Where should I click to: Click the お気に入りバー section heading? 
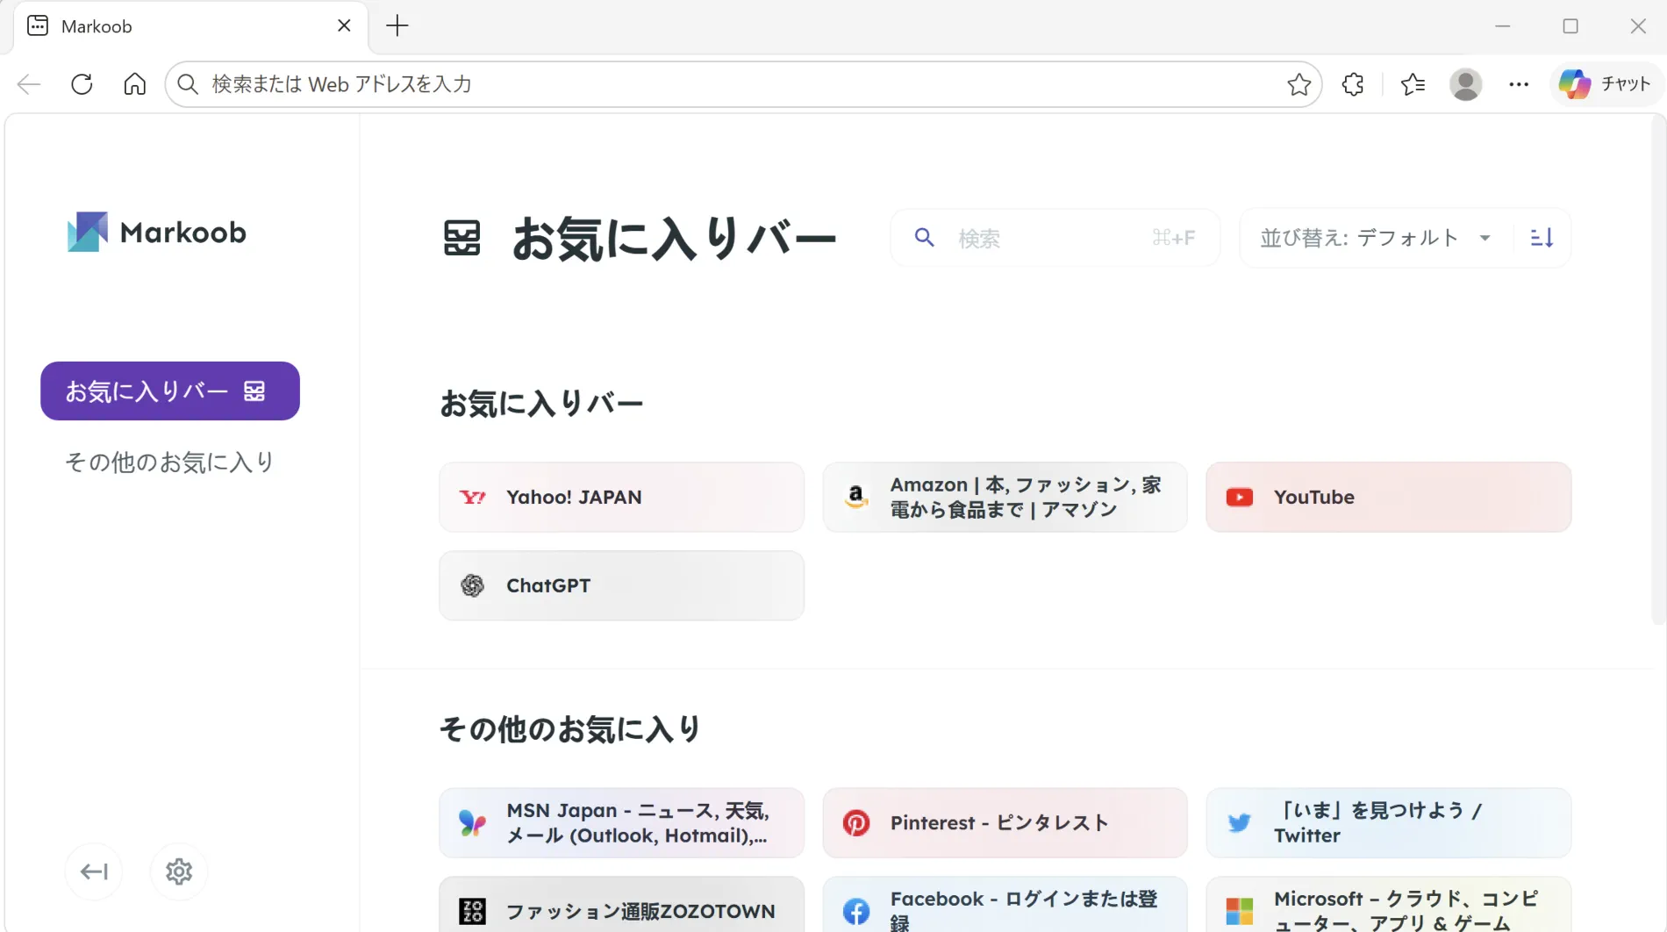[x=541, y=404]
